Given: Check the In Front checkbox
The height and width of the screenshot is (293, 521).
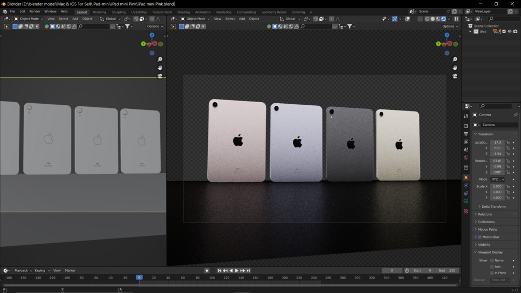Looking at the screenshot, I should 492,273.
